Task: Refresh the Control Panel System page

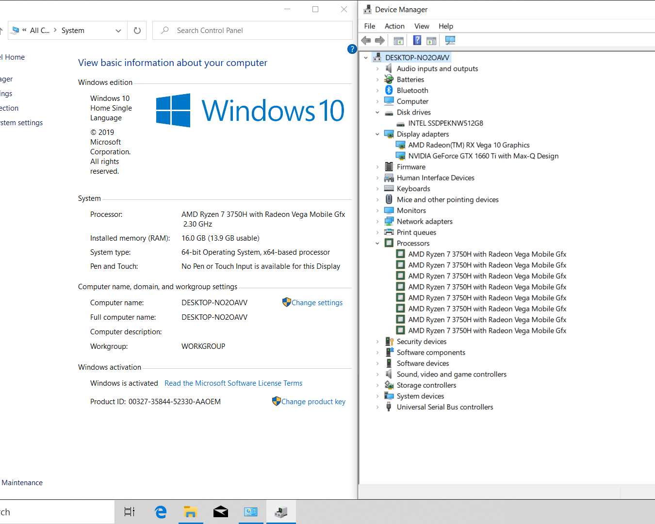Action: click(137, 31)
